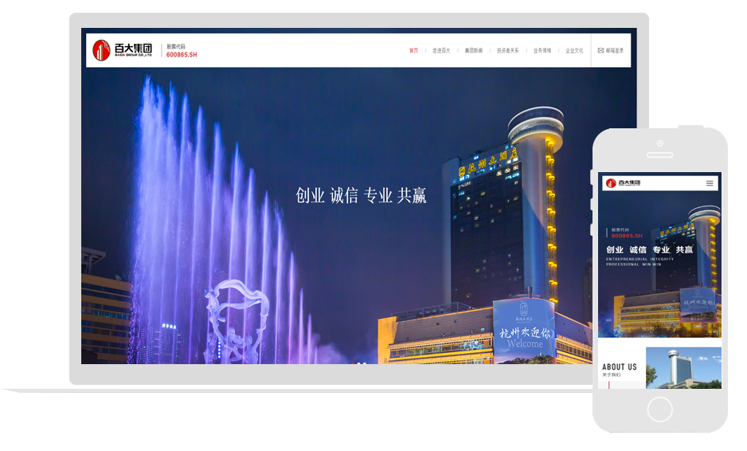Click the 邮箱登录 mailbox login link
This screenshot has width=747, height=451.
[615, 50]
